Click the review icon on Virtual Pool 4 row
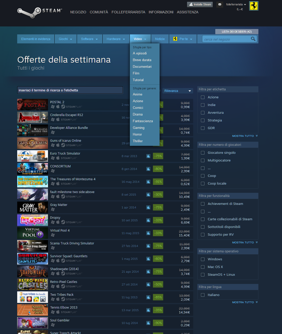Viewport: 282px width, 334px height. [148, 233]
